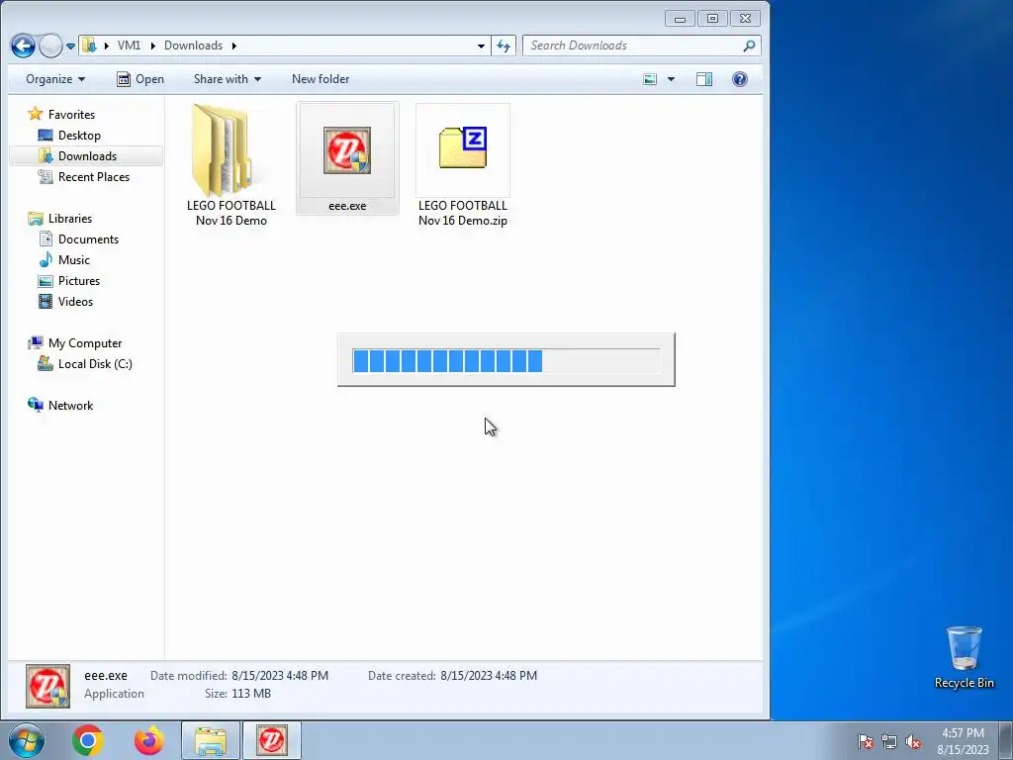The image size is (1013, 760).
Task: Open the Recycle Bin on the desktop
Action: [964, 657]
